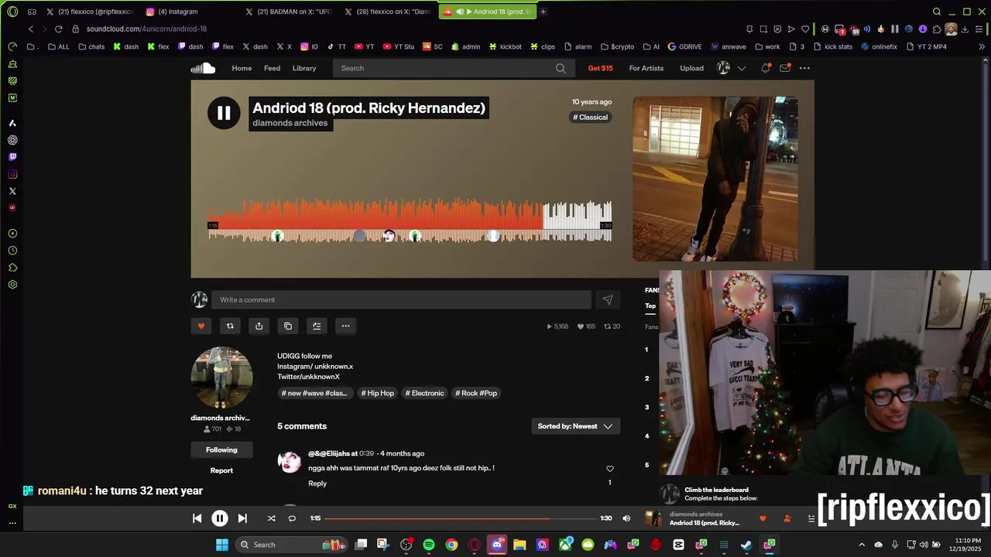This screenshot has width=991, height=557.
Task: Copy the track link icon
Action: coord(288,326)
